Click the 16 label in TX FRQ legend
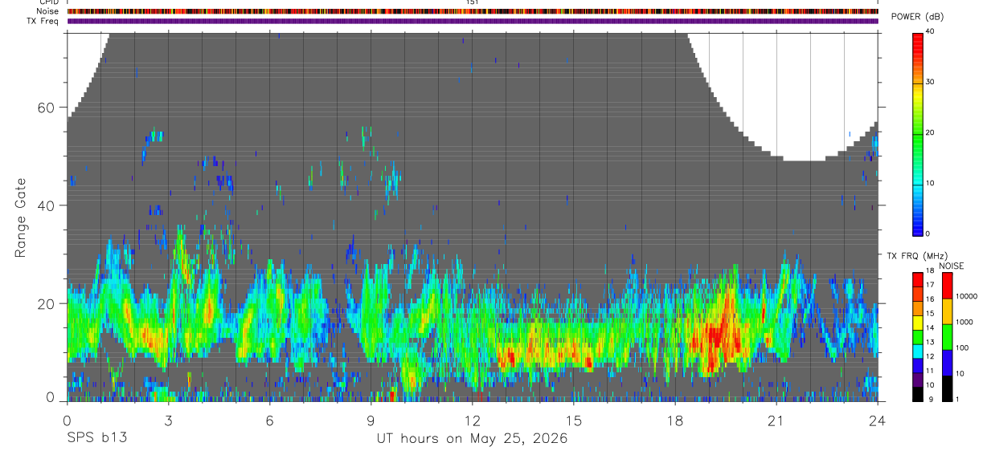The image size is (987, 455). pos(930,299)
